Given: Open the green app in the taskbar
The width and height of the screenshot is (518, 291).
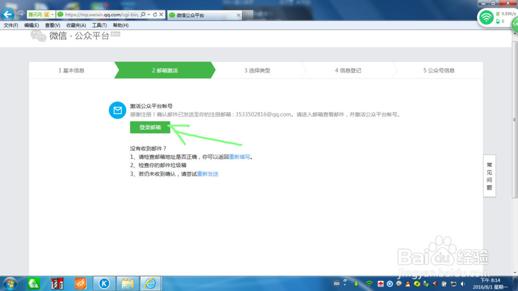Looking at the screenshot, I should pyautogui.click(x=34, y=284).
